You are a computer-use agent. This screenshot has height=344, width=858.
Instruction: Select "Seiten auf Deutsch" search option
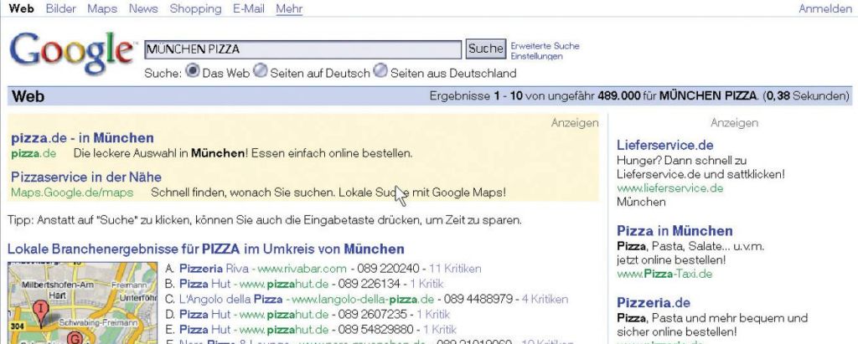261,71
